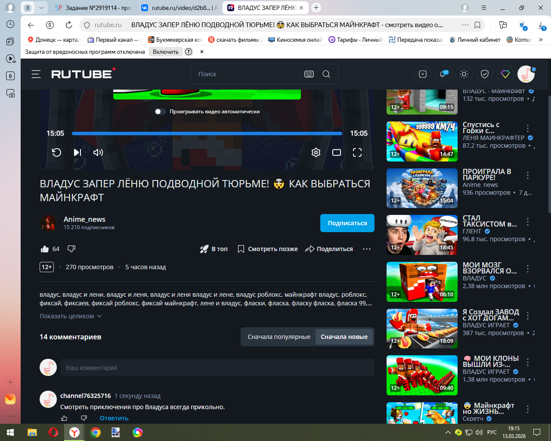Reply to channel76325716 comment
Viewport: 551px width, 441px height.
click(114, 418)
